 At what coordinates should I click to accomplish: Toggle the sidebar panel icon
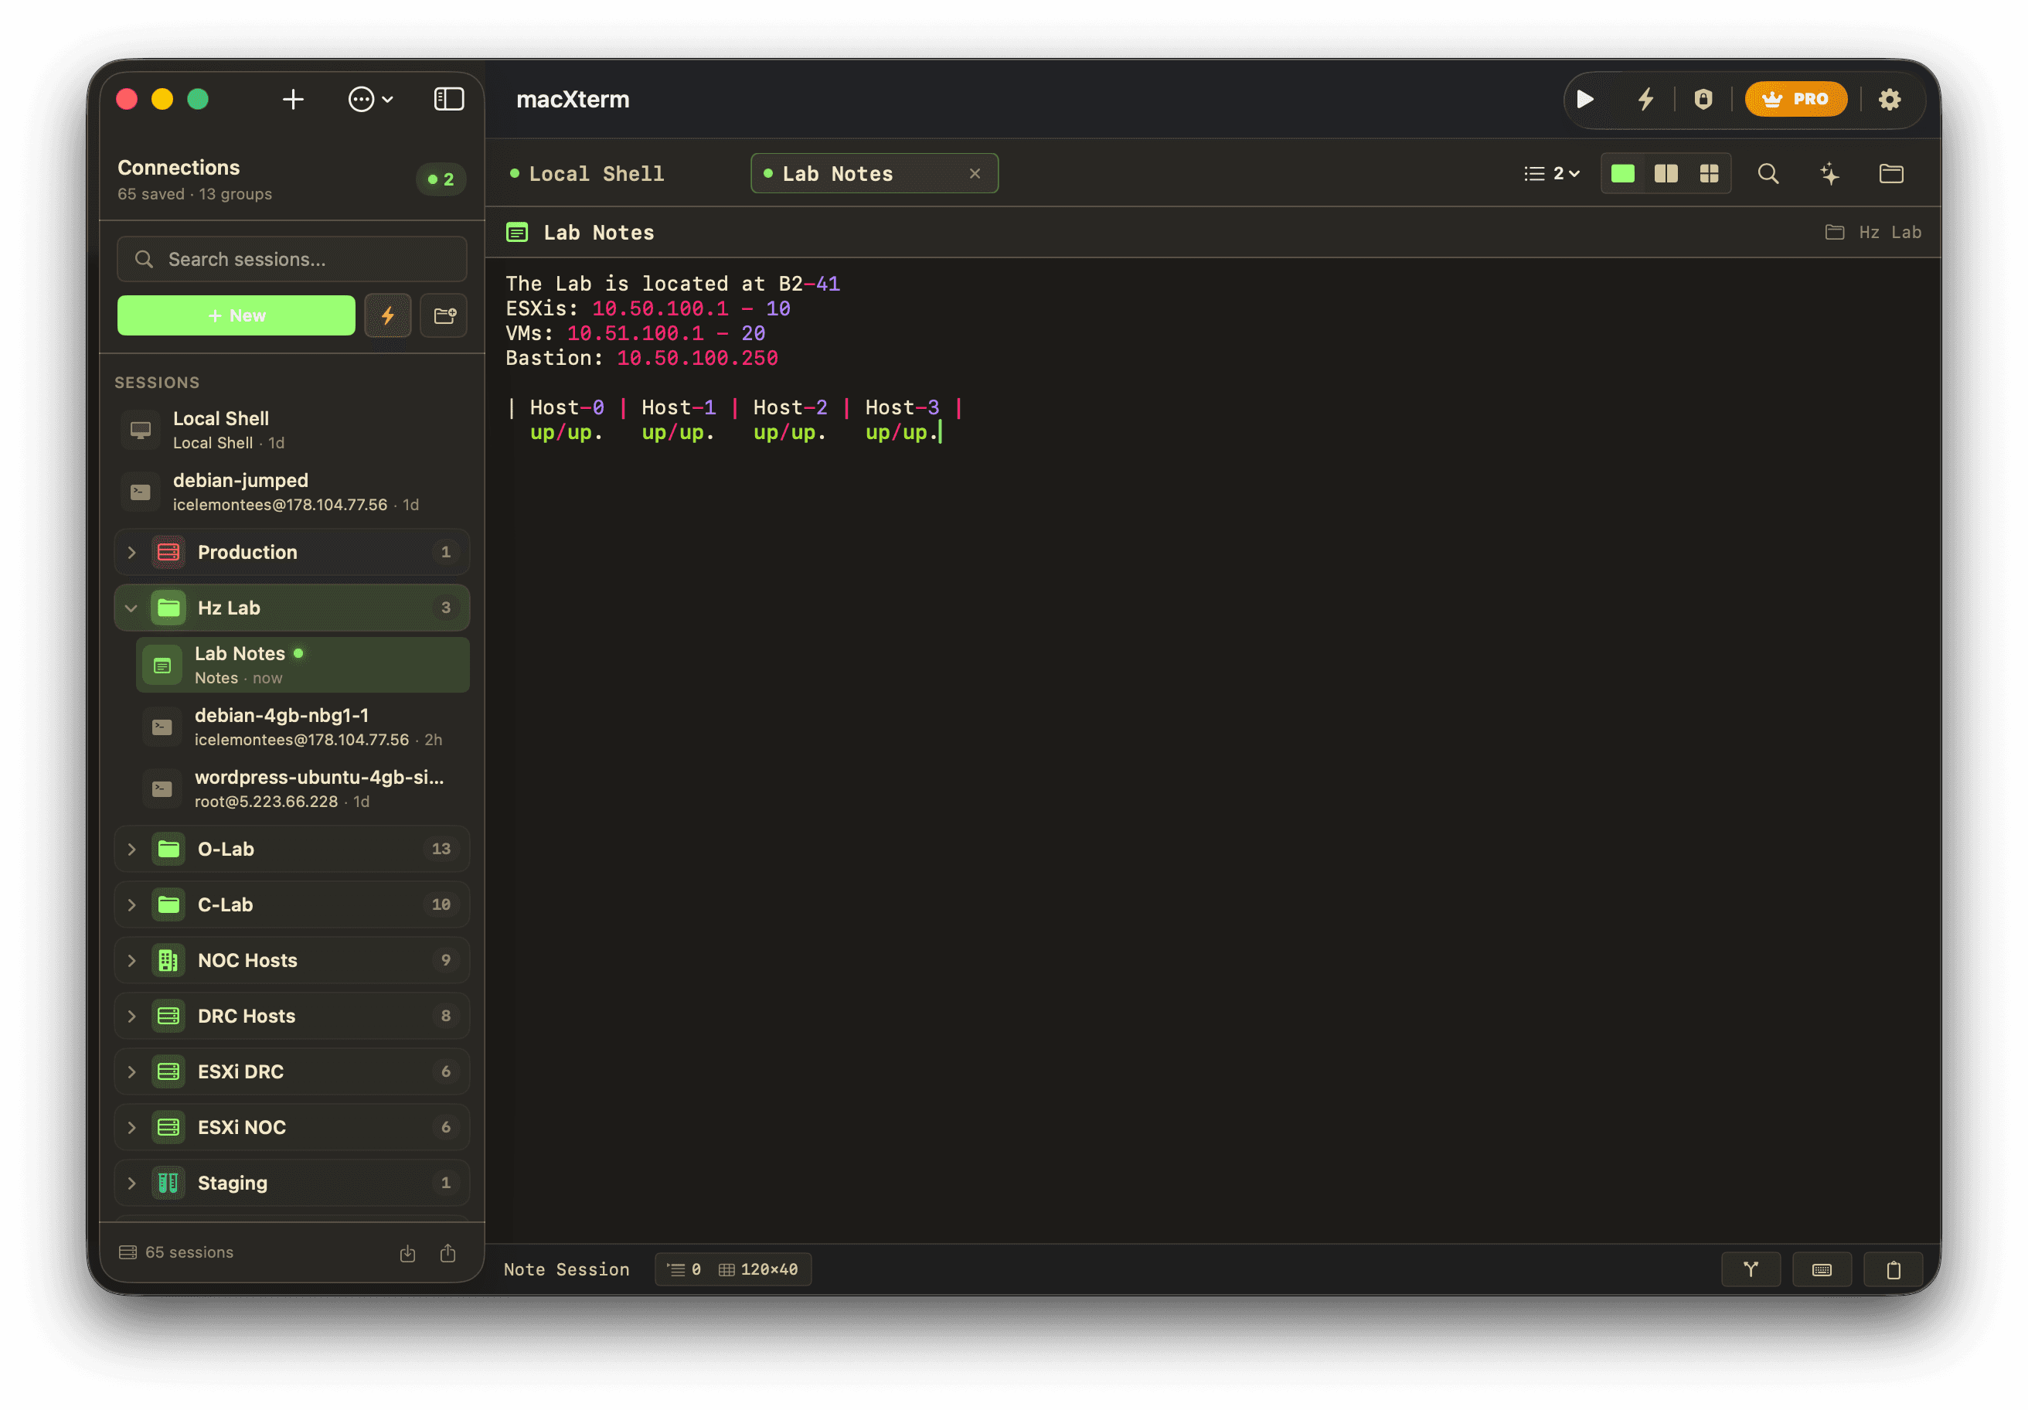tap(449, 99)
